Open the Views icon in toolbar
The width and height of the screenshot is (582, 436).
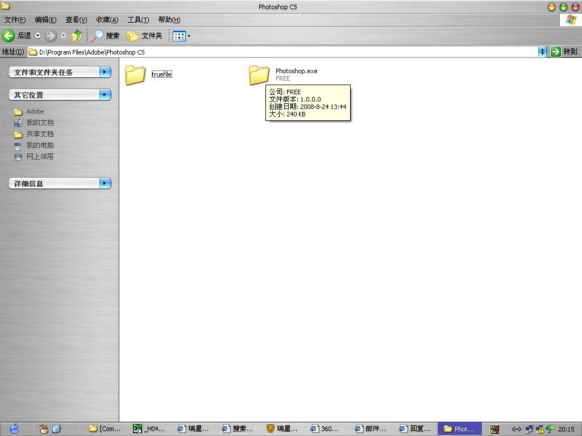179,36
